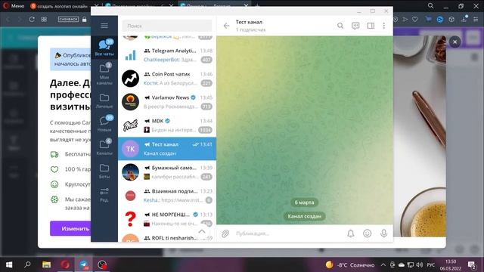Open the notification center icon
This screenshot has width=484, height=272.
coord(472,265)
